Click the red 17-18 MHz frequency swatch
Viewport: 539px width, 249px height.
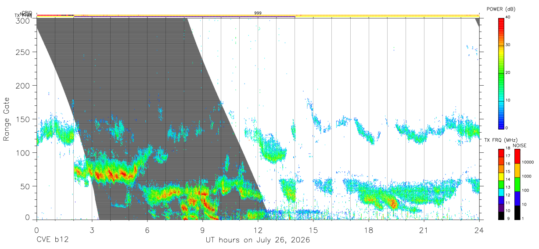[x=501, y=153]
